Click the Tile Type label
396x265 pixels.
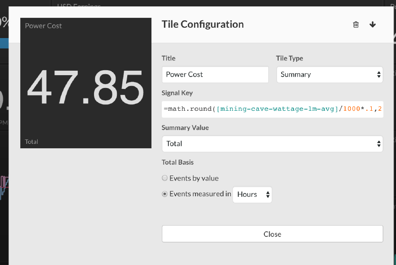pos(289,58)
